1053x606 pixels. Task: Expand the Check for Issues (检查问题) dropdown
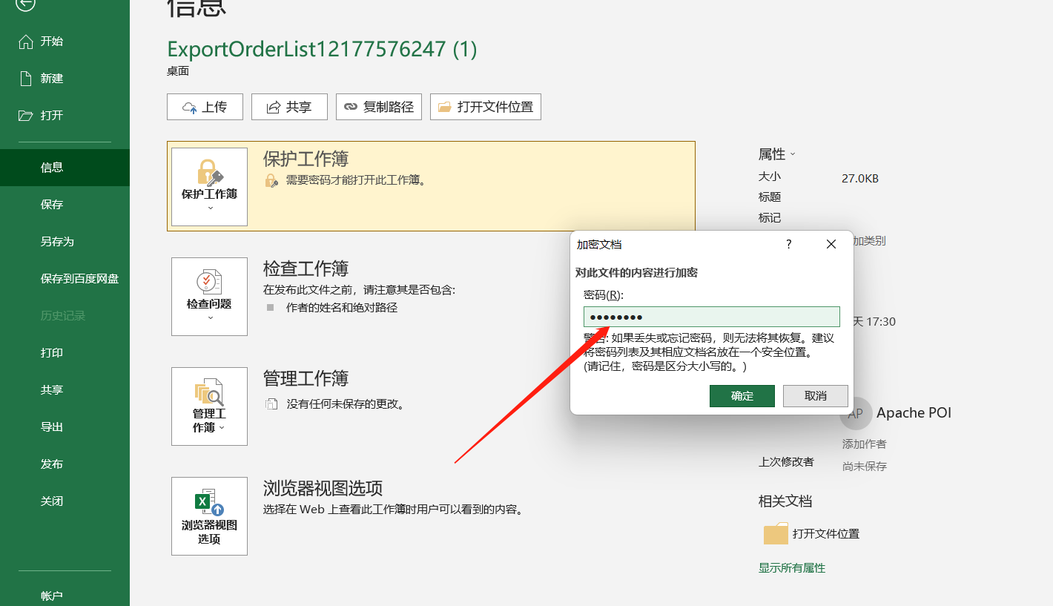pyautogui.click(x=209, y=297)
